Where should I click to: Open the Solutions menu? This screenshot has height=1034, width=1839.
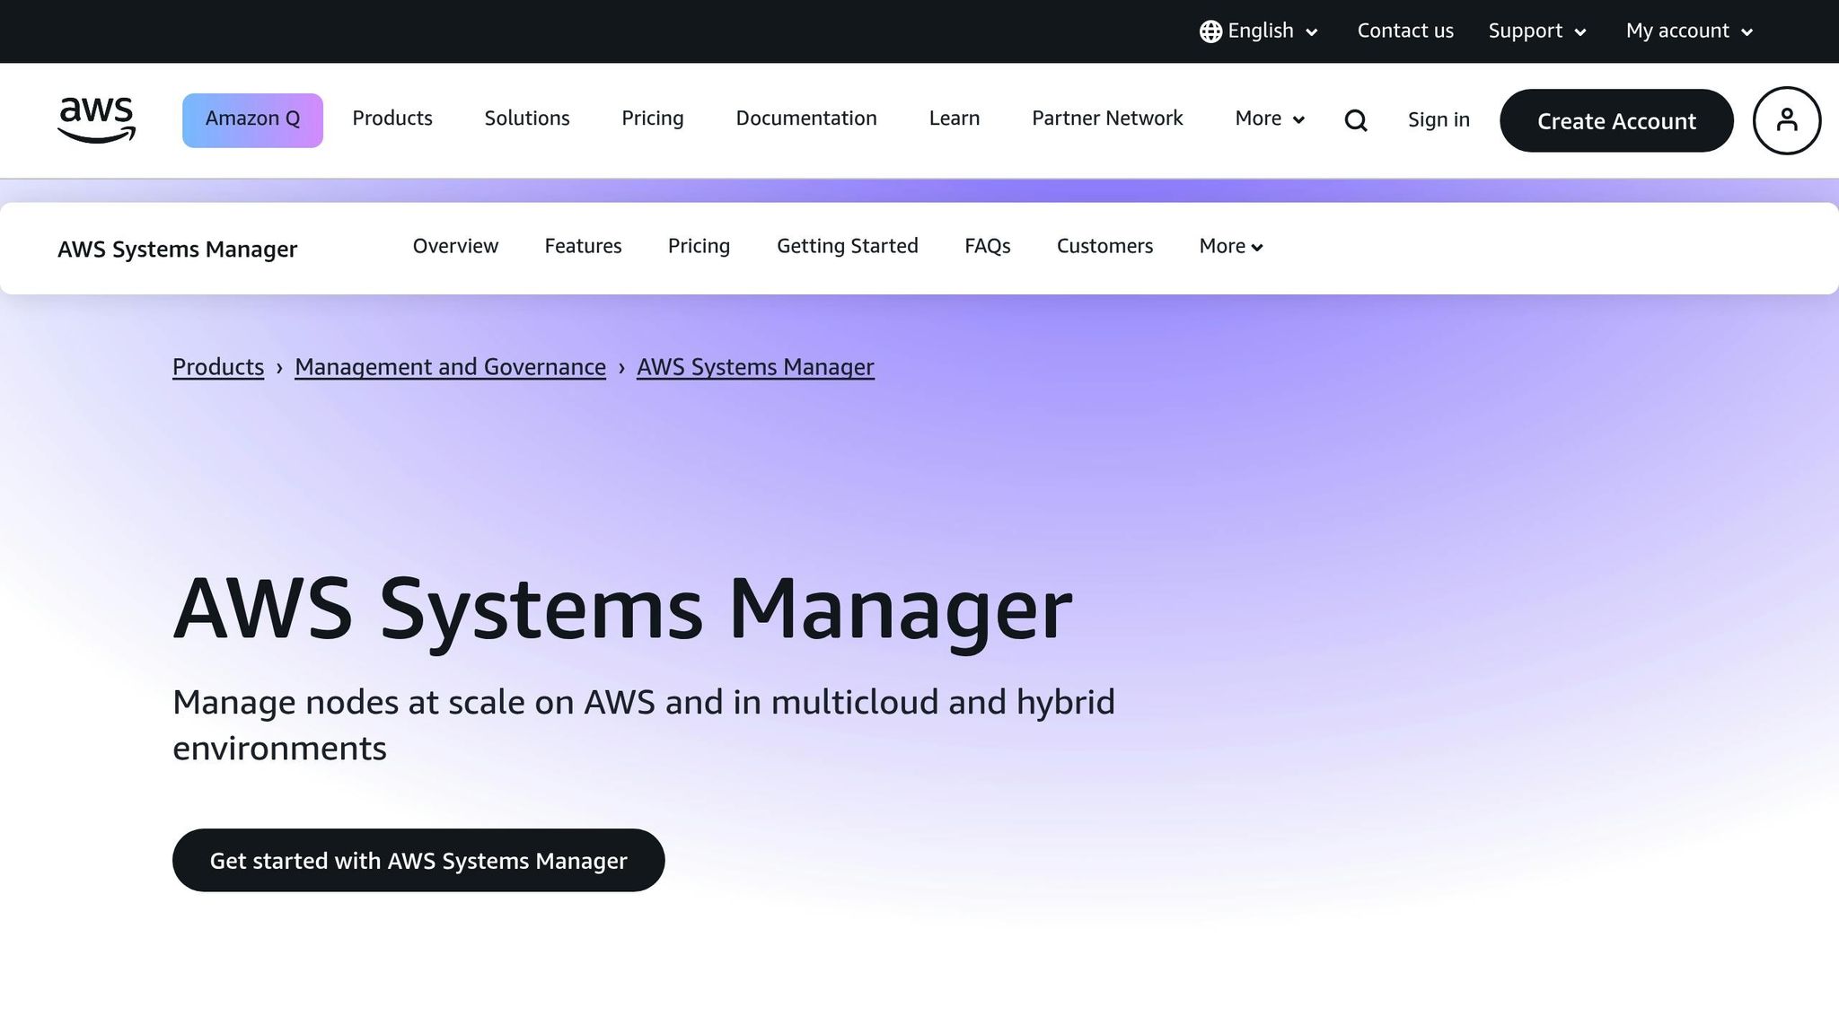pos(527,118)
